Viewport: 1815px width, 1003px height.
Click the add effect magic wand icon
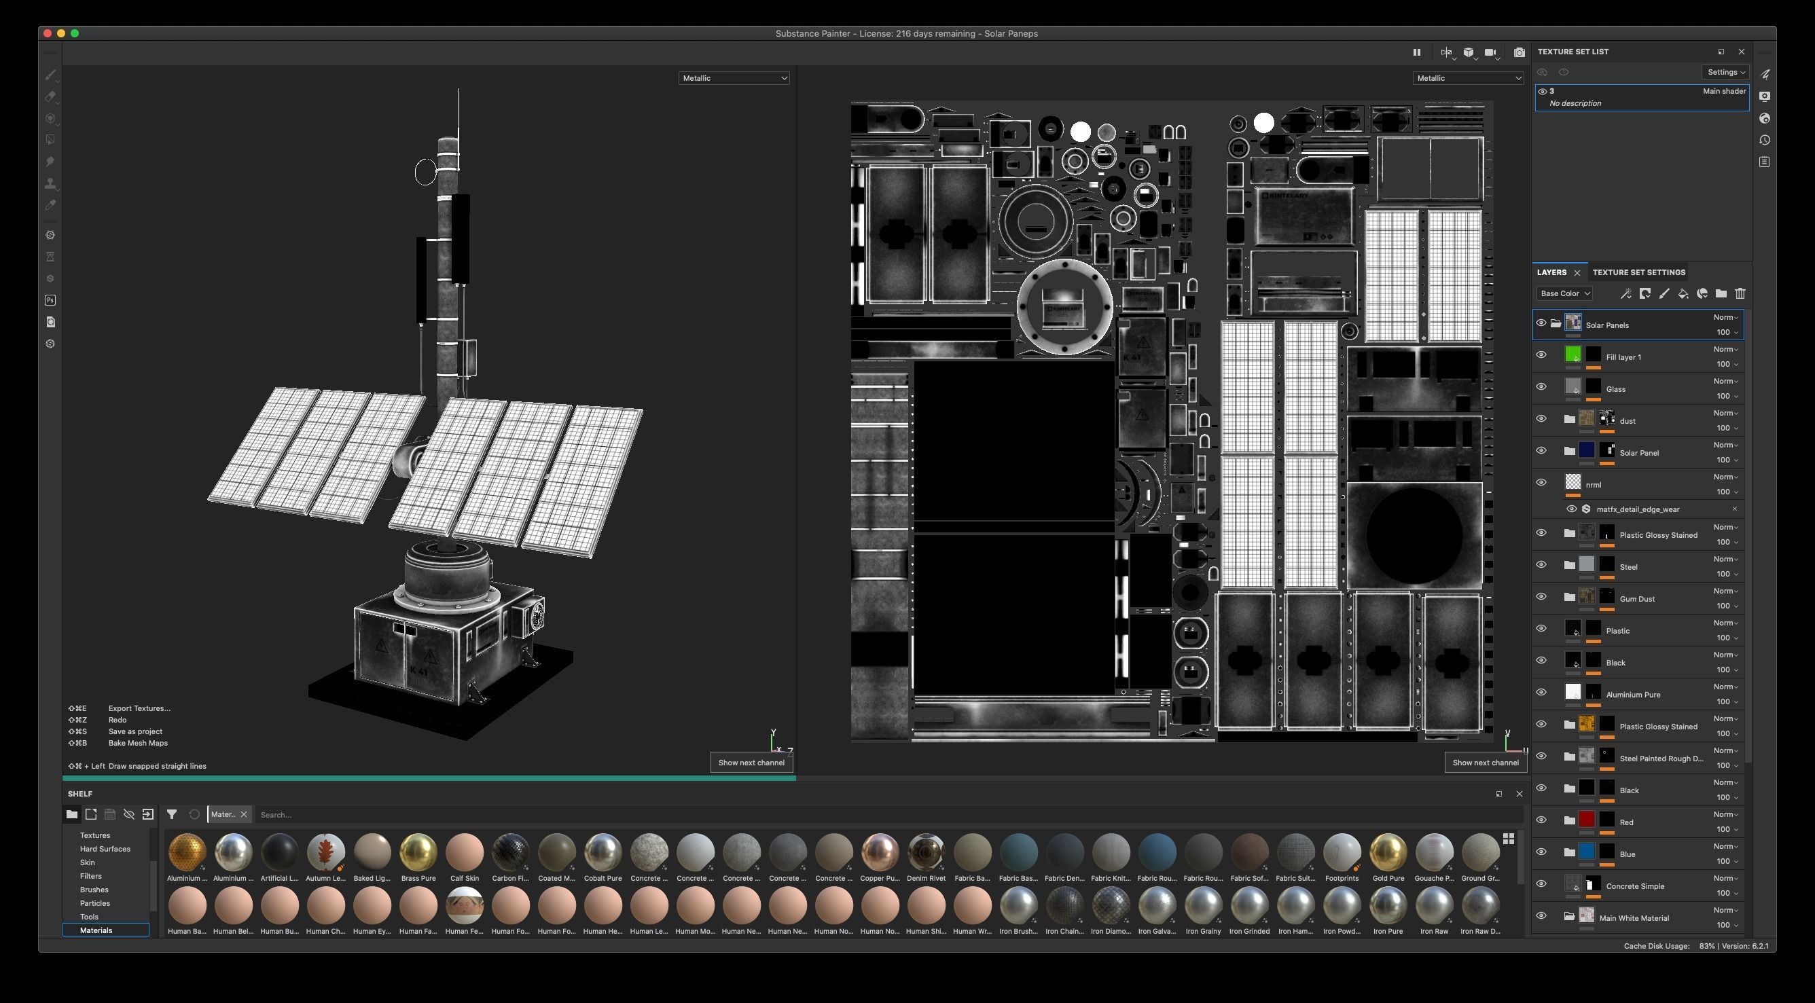click(x=1625, y=294)
